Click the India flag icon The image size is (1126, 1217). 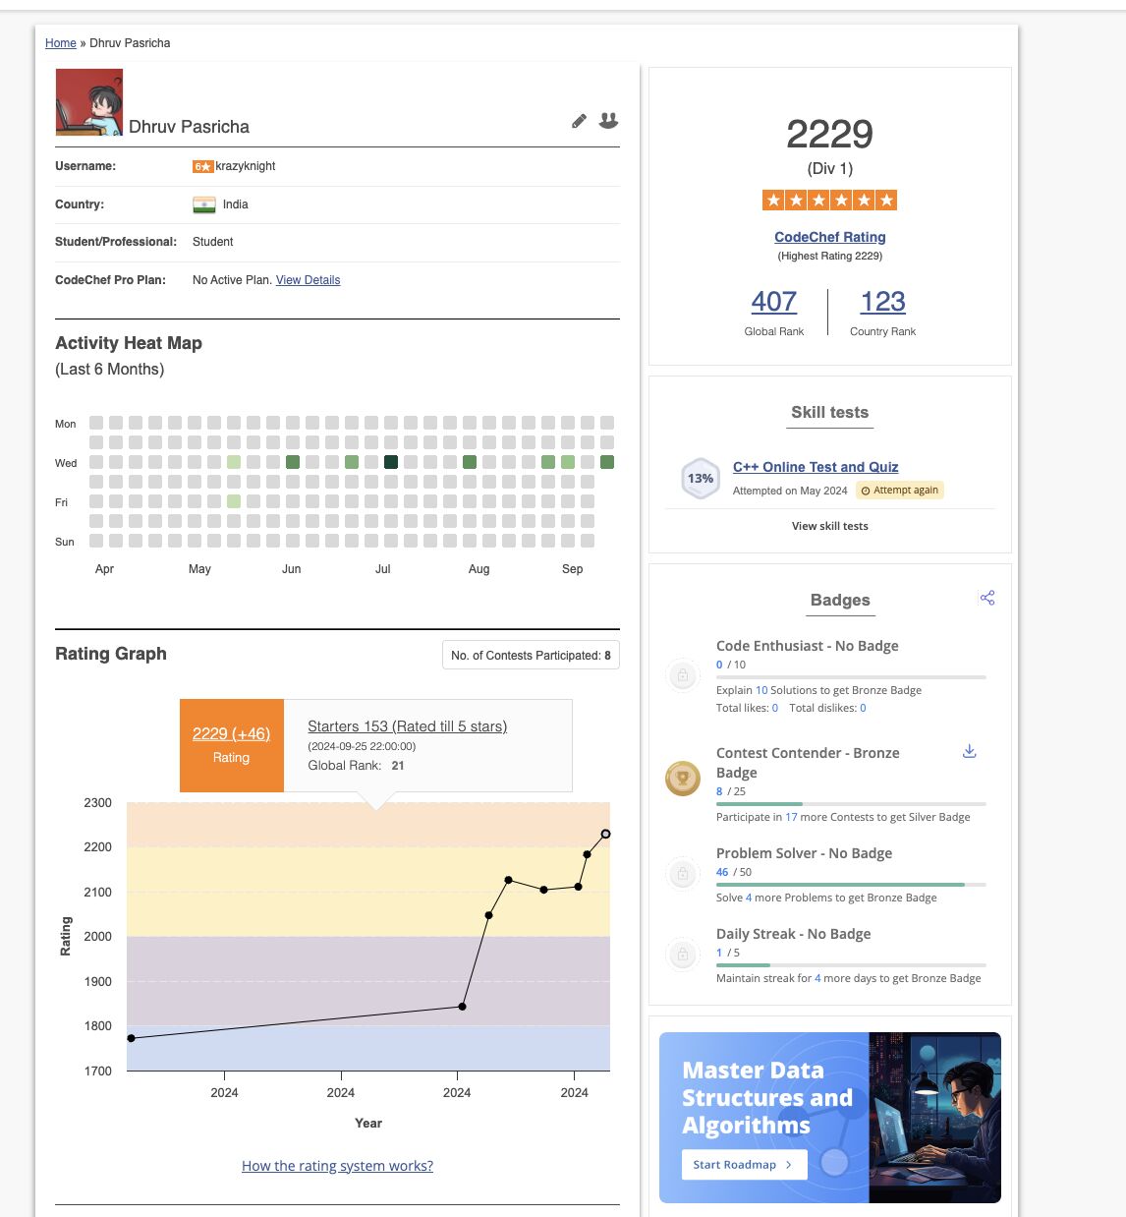coord(203,204)
